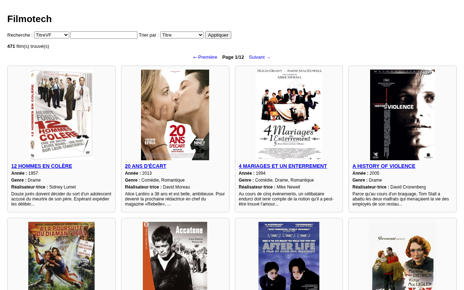Focus the Recherche text input
This screenshot has height=290, width=464.
tap(104, 35)
